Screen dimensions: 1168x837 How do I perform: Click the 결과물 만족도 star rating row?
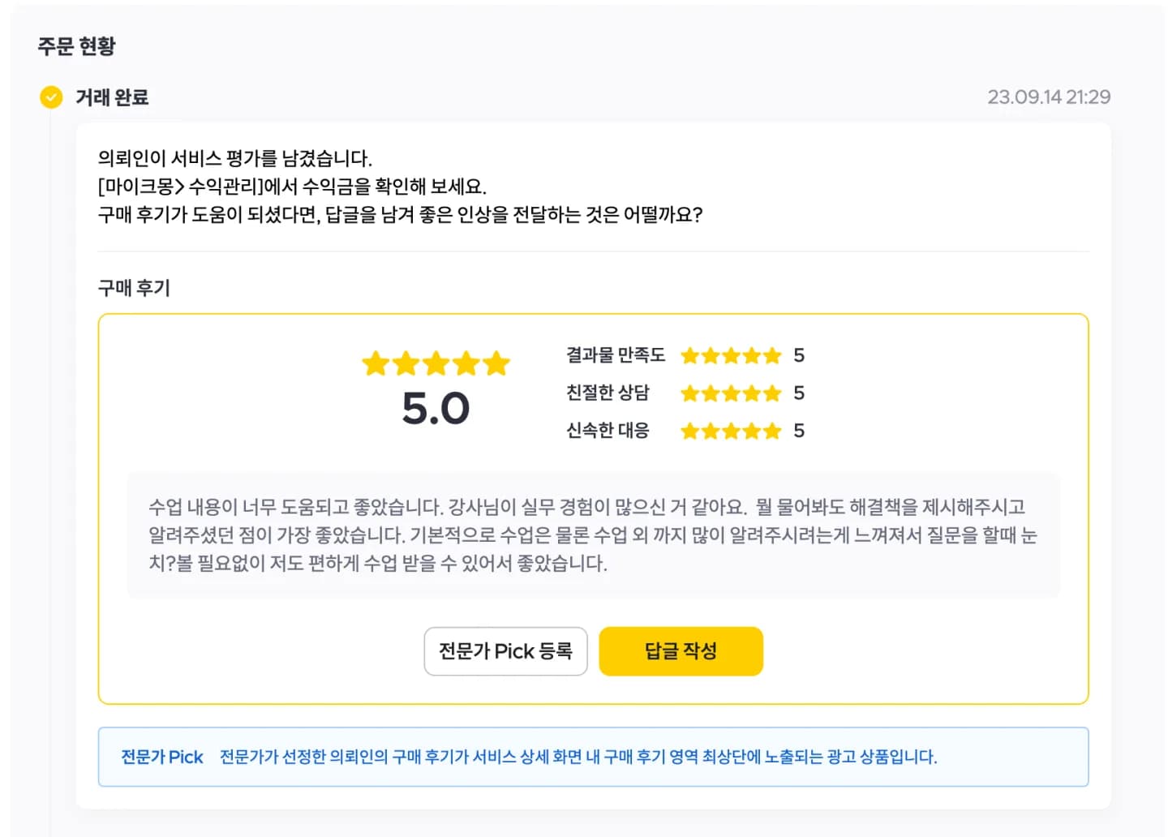point(685,355)
